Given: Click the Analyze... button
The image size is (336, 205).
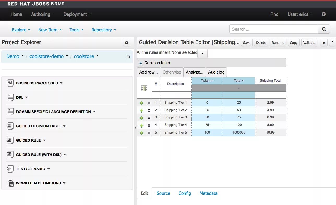Looking at the screenshot, I should [x=194, y=72].
